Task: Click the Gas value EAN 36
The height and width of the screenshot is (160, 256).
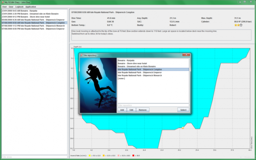Action: pos(110,21)
